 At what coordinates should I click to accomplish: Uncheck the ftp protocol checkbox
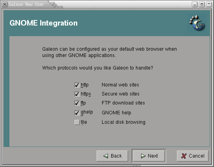77,103
